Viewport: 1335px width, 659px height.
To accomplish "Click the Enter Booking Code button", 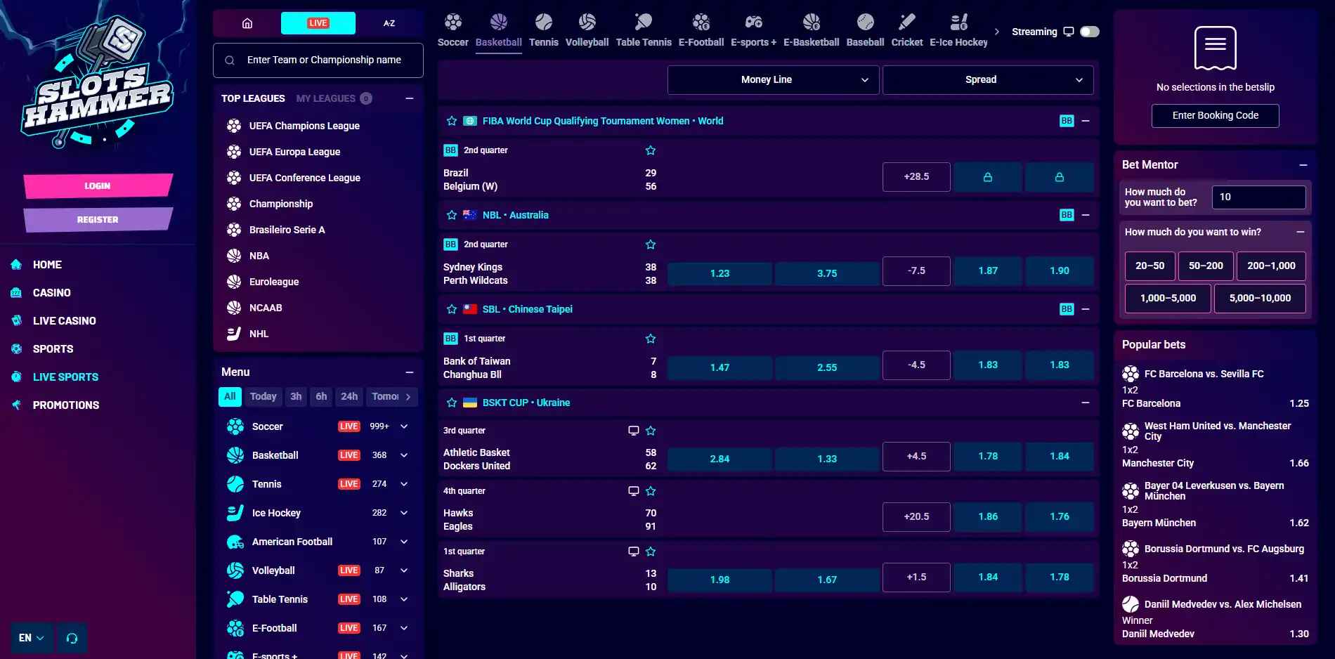I will (x=1216, y=116).
